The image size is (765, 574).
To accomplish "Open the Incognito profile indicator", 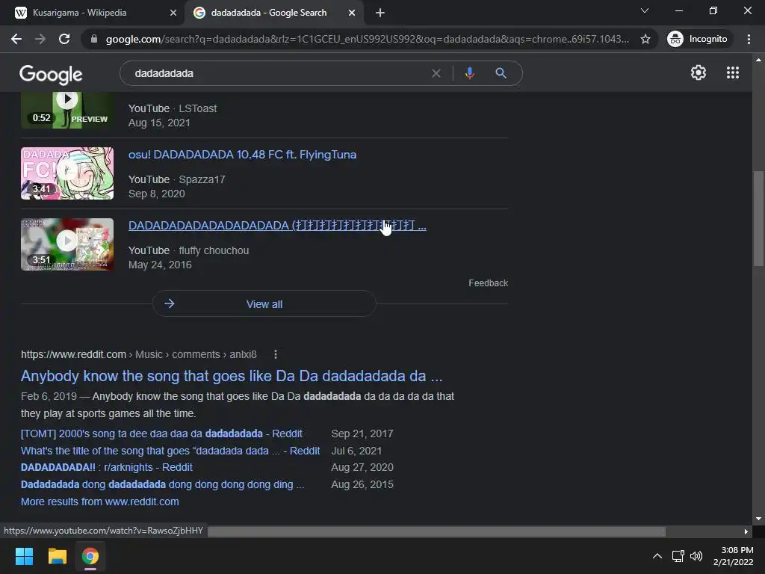I will 698,39.
